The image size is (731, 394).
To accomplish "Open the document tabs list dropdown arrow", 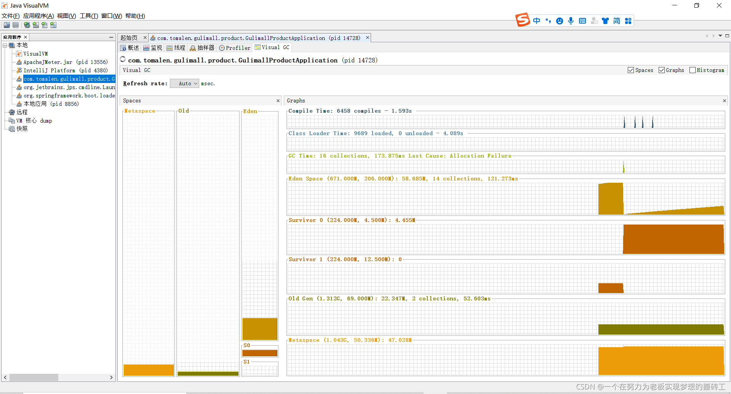I will coord(720,36).
